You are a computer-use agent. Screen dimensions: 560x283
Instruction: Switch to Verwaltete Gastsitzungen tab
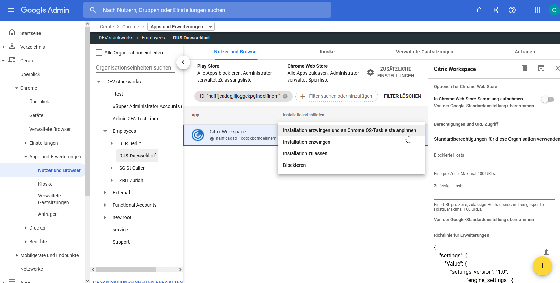[425, 52]
